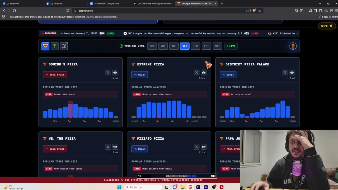
Task: Reload the page in browser
Action: pos(15,11)
